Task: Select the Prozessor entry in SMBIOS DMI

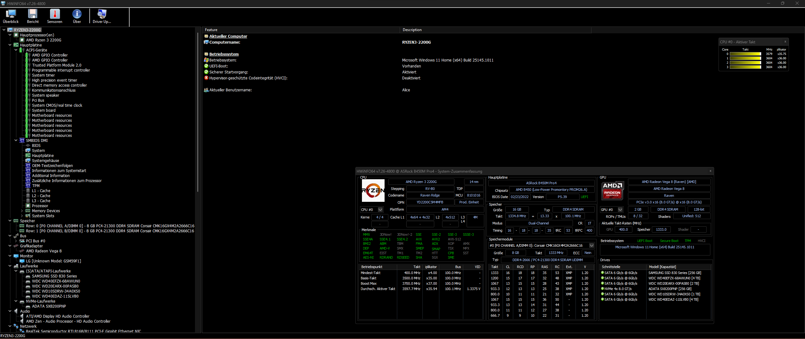Action: click(40, 206)
